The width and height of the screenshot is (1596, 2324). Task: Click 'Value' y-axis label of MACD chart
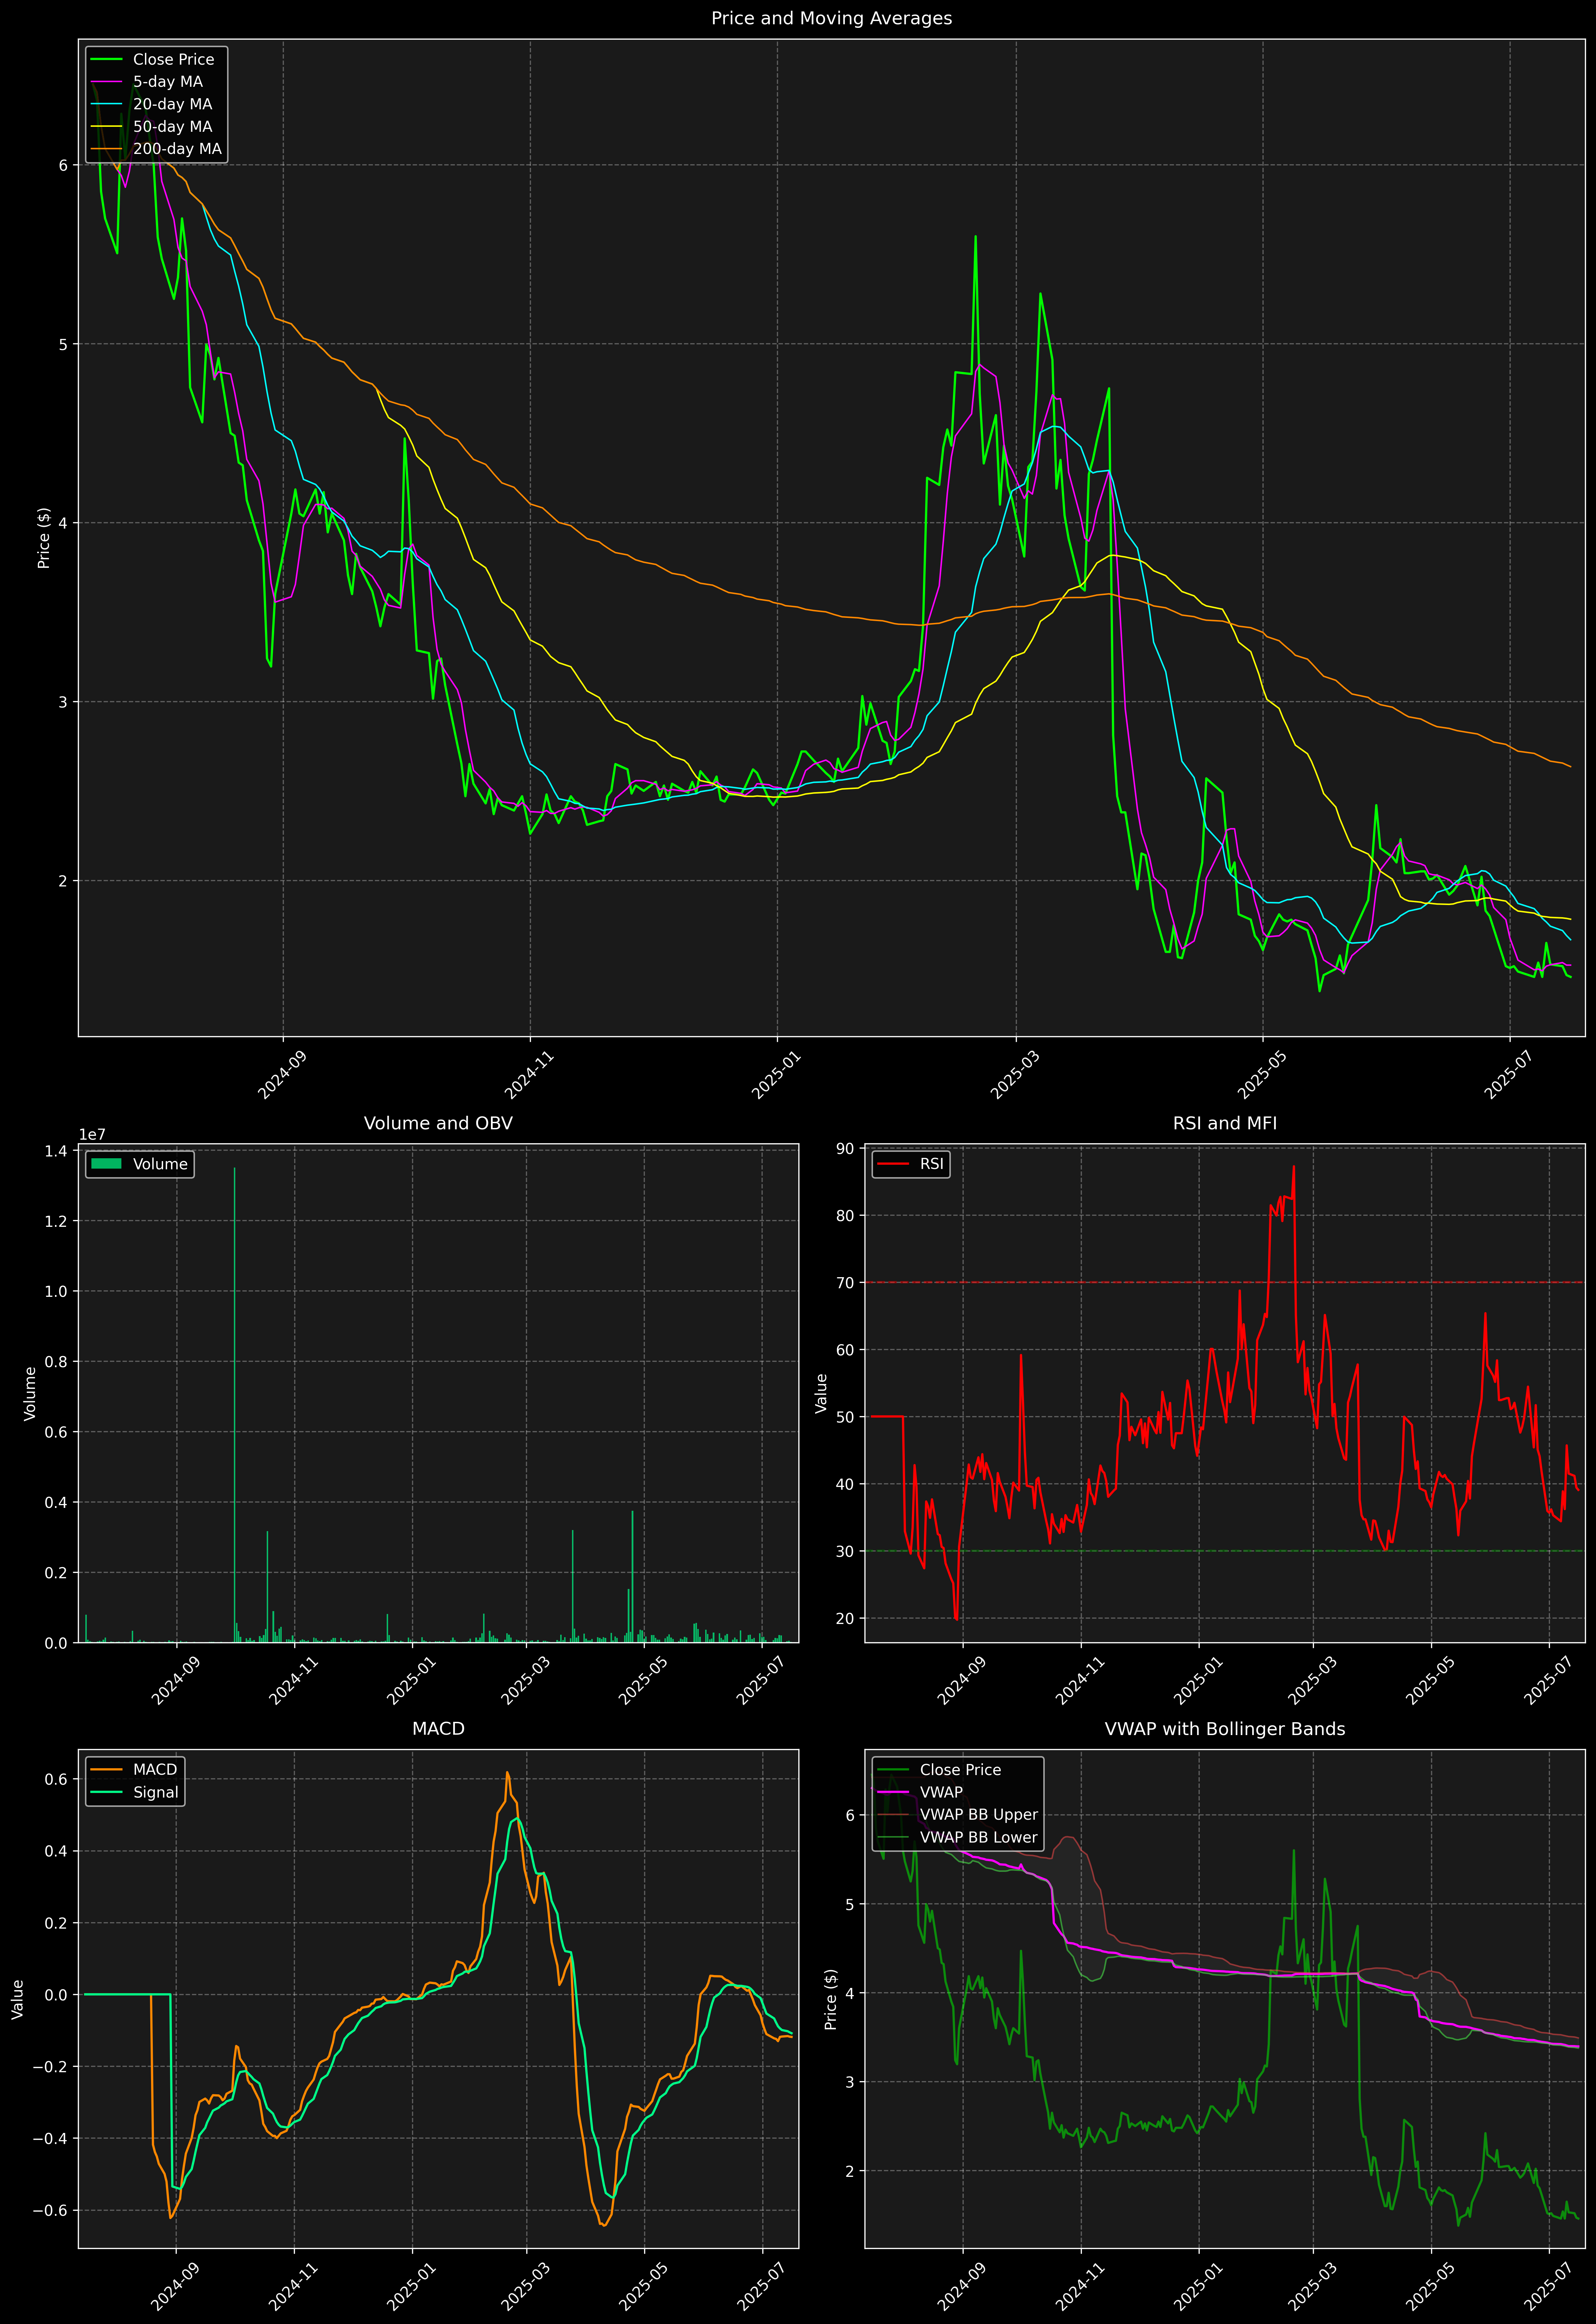(18, 1999)
